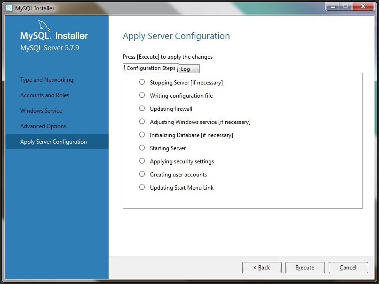Screen dimensions: 379x284
Task: Select Apply Server Configuration sidebar item
Action: pos(57,142)
